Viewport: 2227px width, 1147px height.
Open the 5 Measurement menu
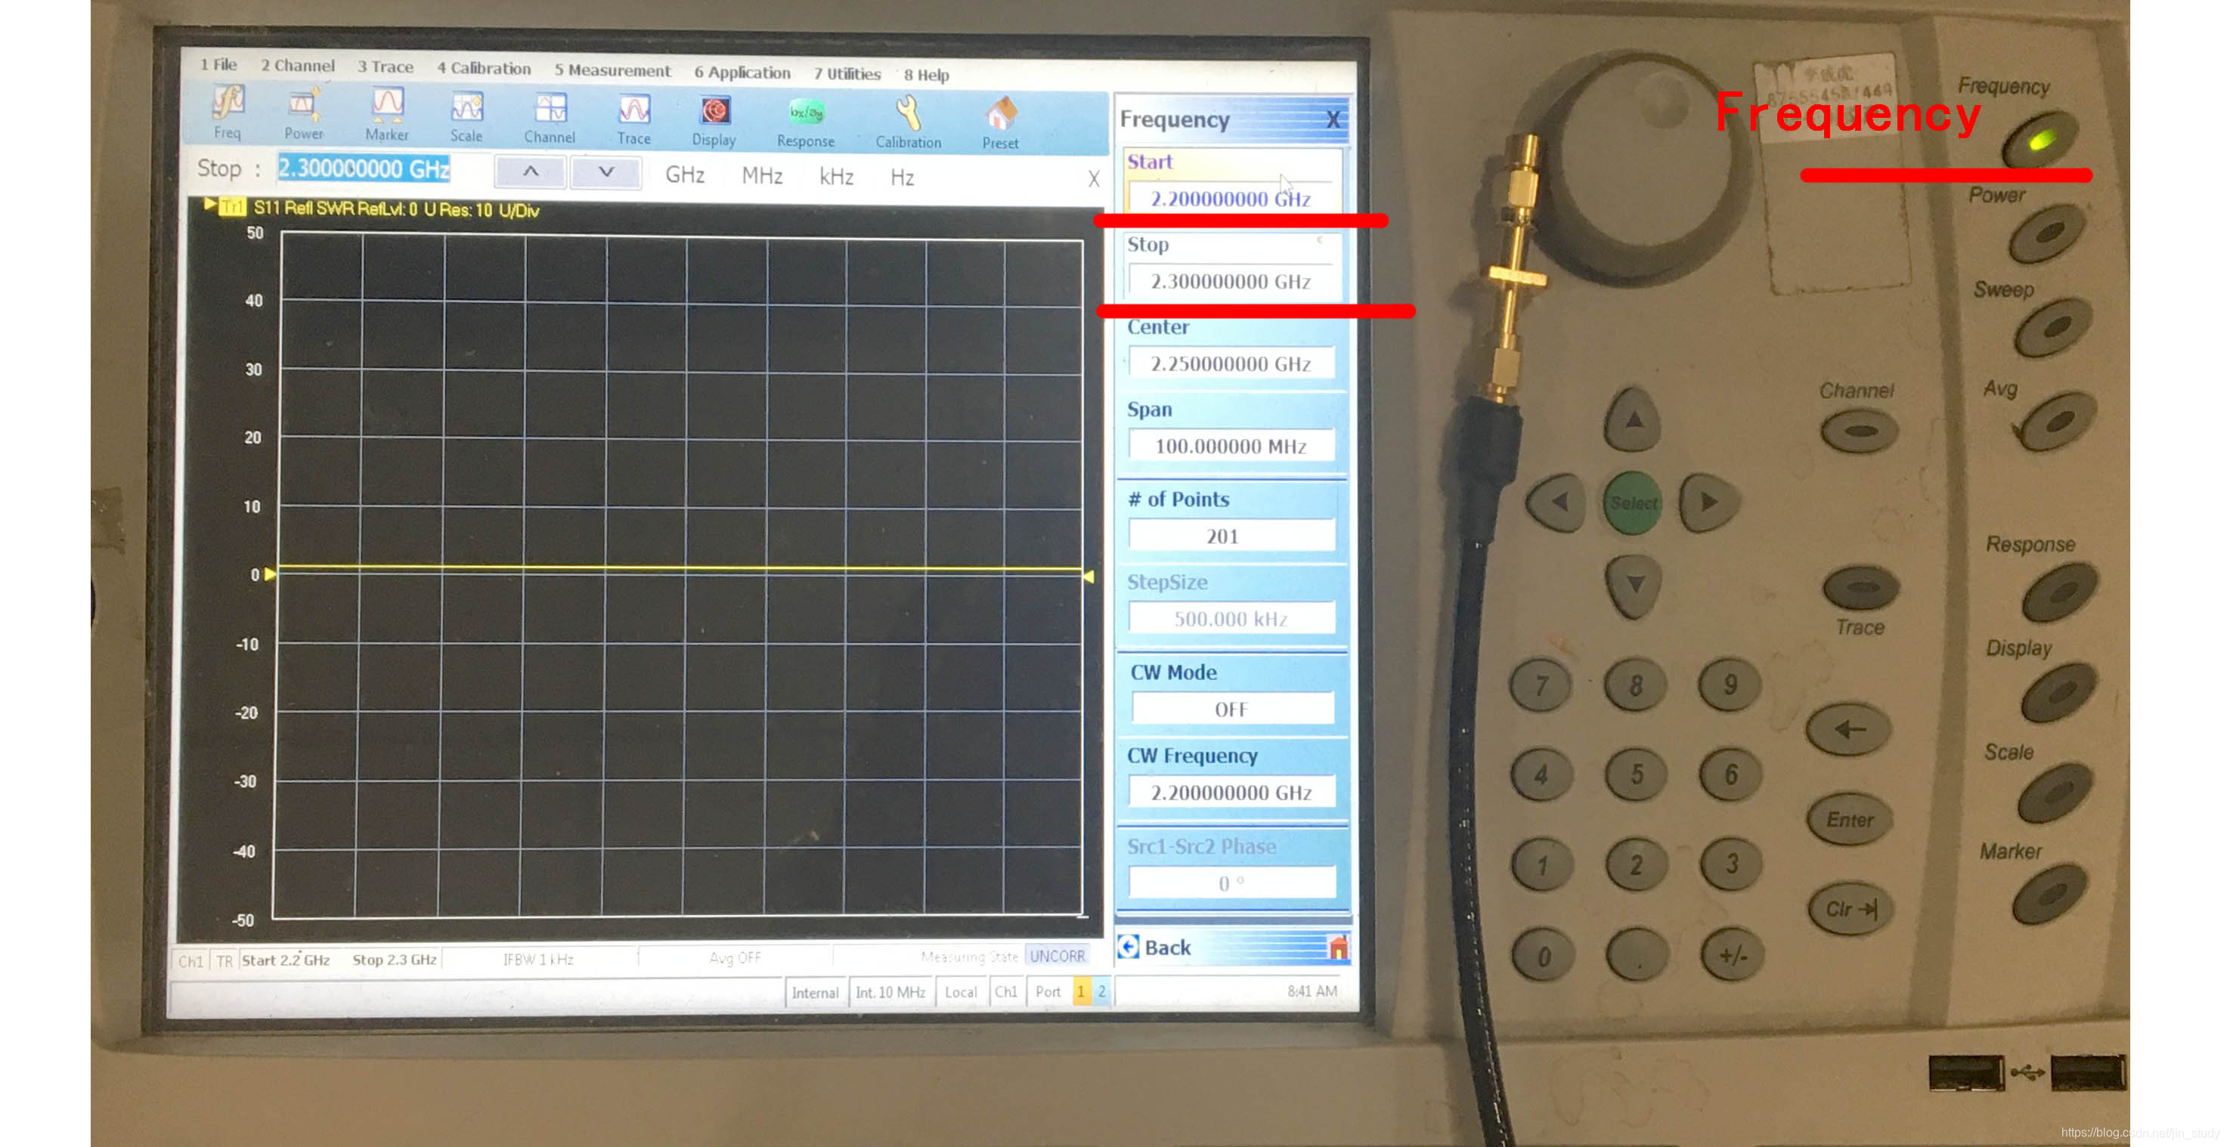[612, 71]
